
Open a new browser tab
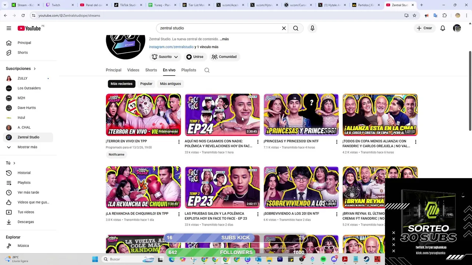point(421,5)
